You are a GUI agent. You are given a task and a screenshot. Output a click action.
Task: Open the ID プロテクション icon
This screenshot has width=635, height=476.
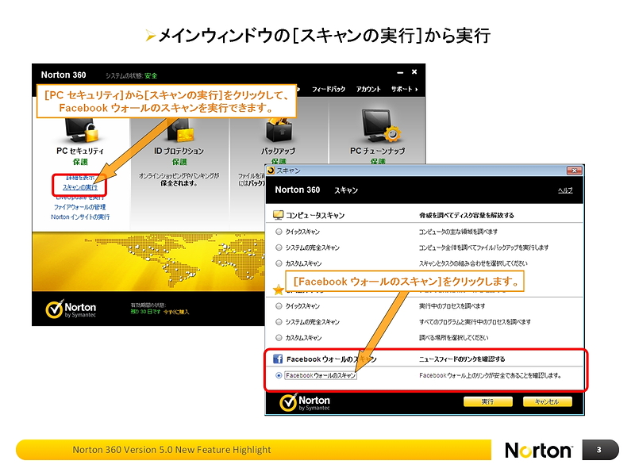(x=180, y=130)
